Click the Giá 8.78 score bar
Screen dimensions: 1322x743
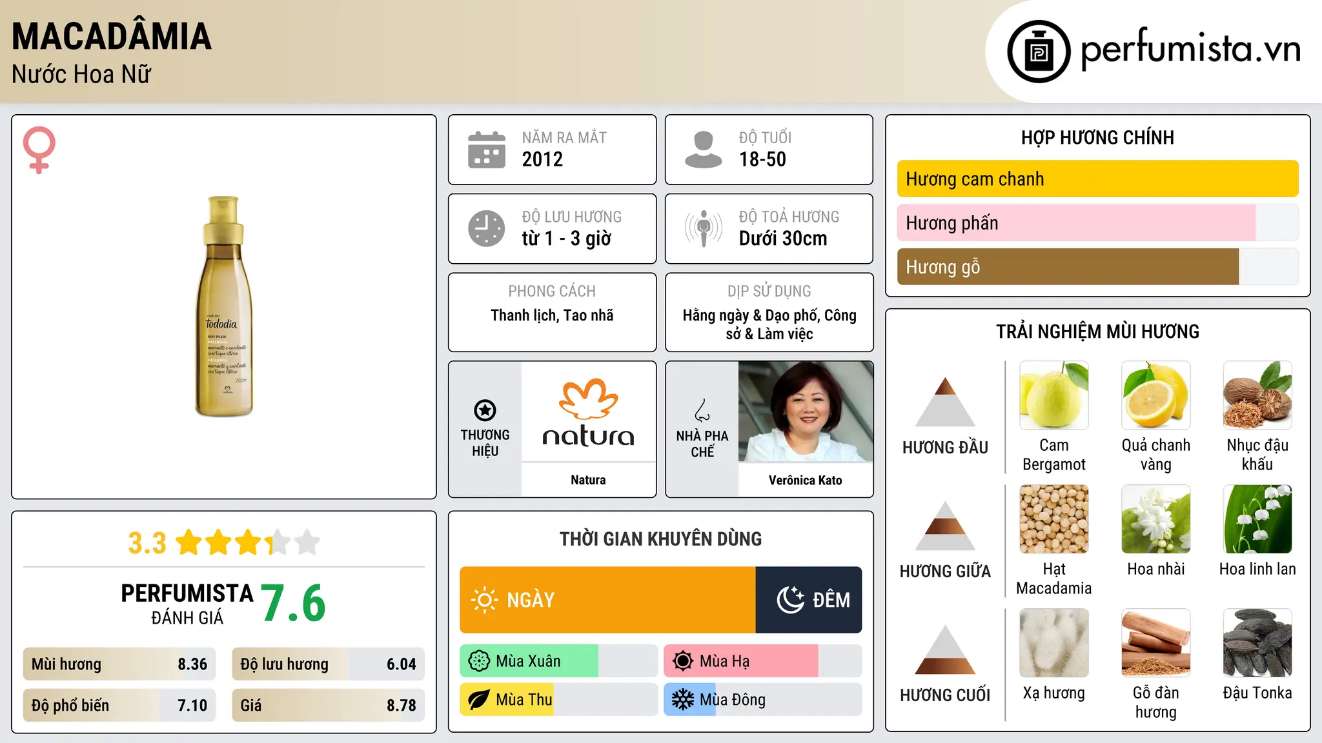329,706
